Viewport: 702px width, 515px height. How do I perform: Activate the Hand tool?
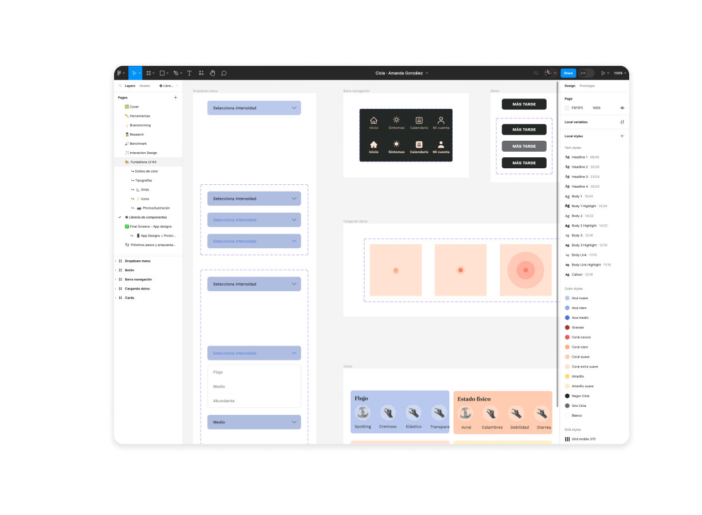tap(212, 73)
